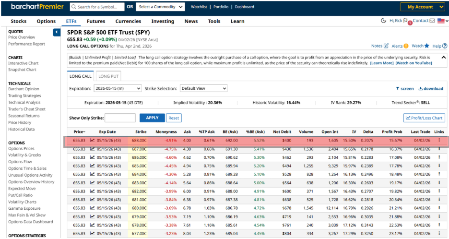Open the Notes edit icon
The width and height of the screenshot is (449, 239).
pos(386,46)
